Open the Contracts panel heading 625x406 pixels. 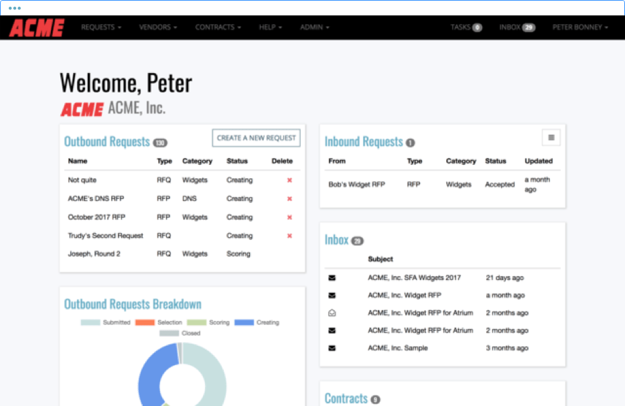click(346, 398)
